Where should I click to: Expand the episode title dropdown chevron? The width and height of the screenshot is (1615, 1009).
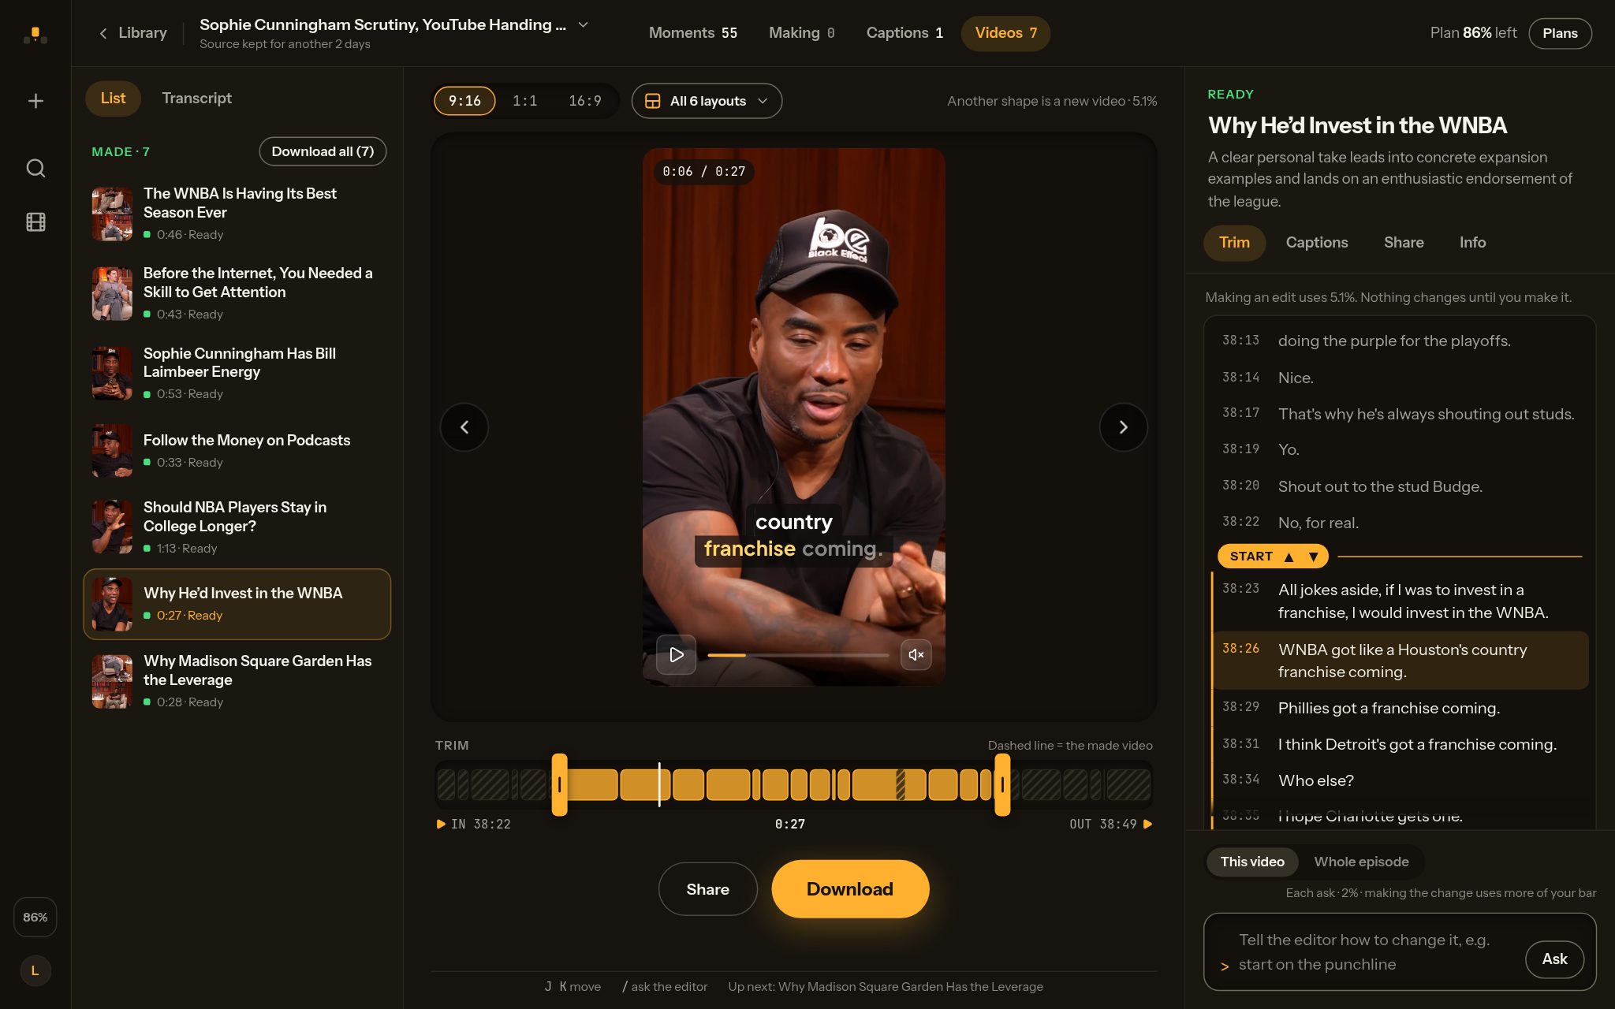(584, 24)
